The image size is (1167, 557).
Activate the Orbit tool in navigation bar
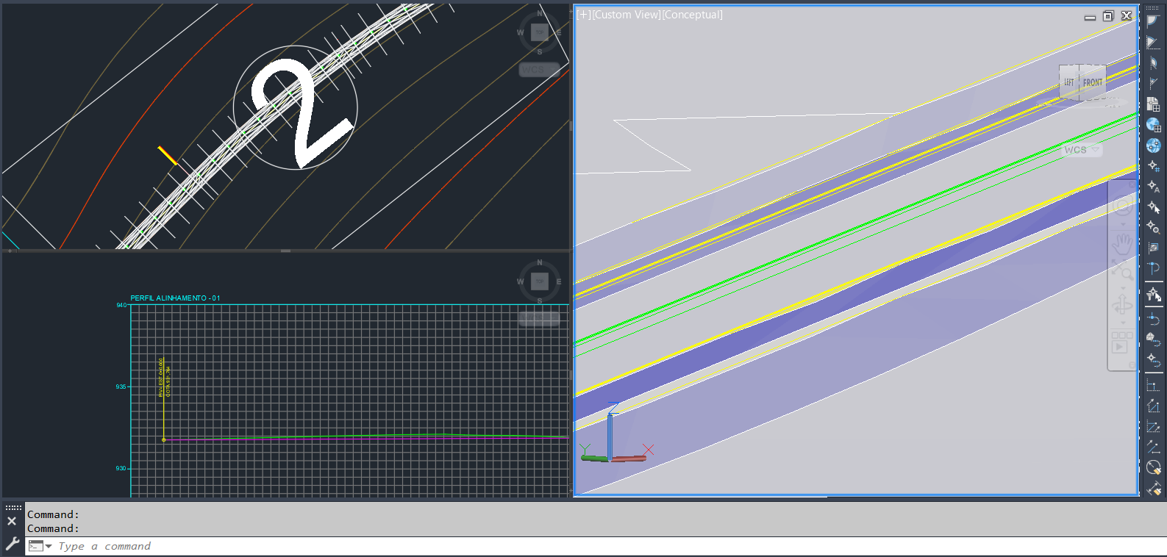tap(1122, 305)
